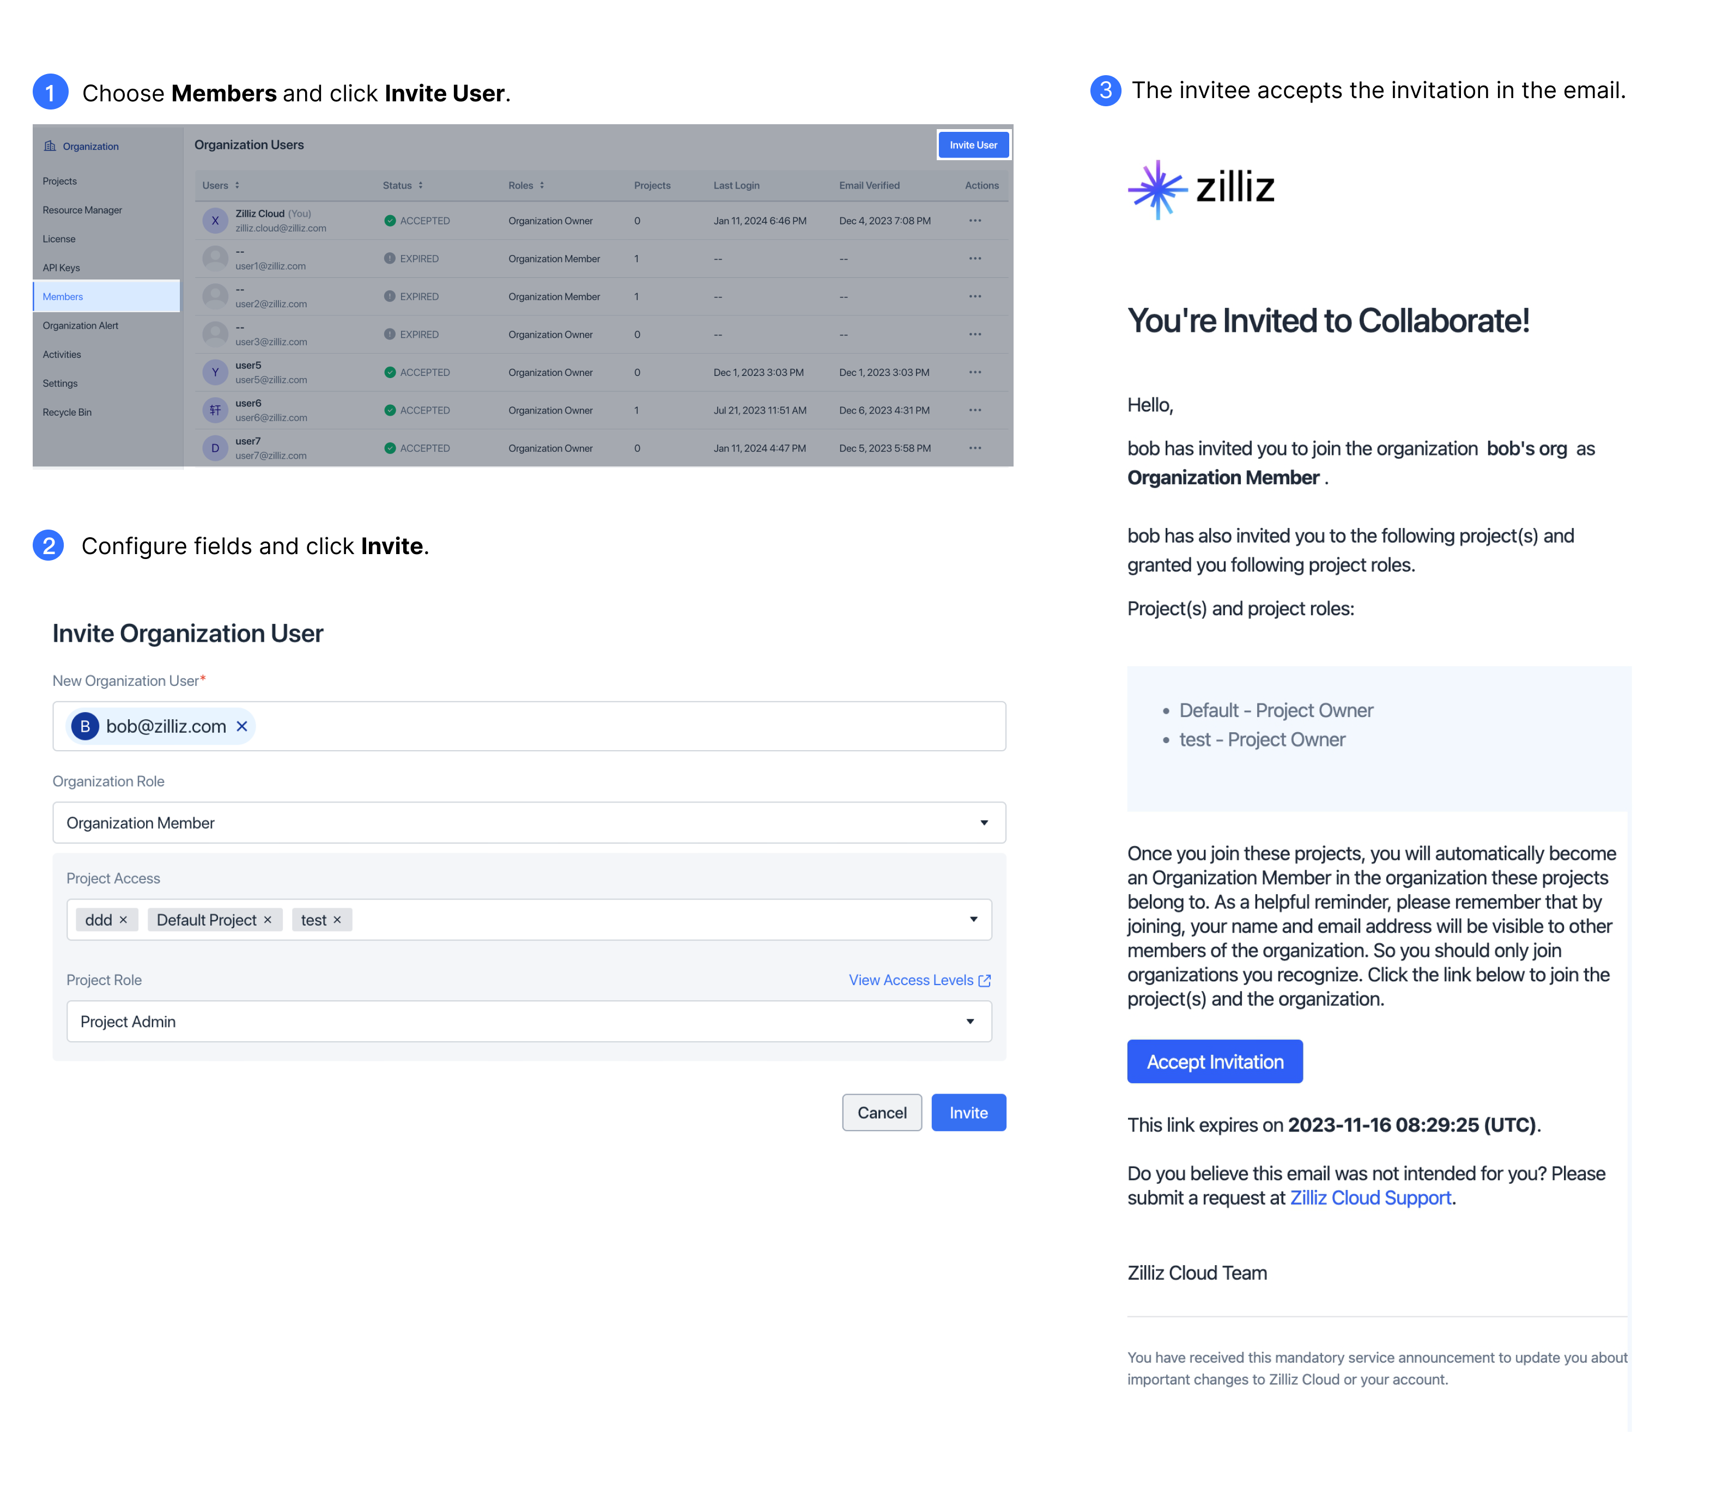Expand the Organization Role dropdown

[529, 824]
